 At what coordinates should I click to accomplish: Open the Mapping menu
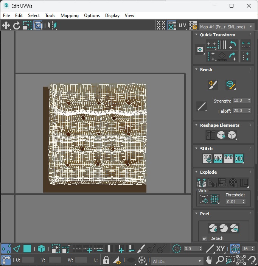[x=70, y=16]
